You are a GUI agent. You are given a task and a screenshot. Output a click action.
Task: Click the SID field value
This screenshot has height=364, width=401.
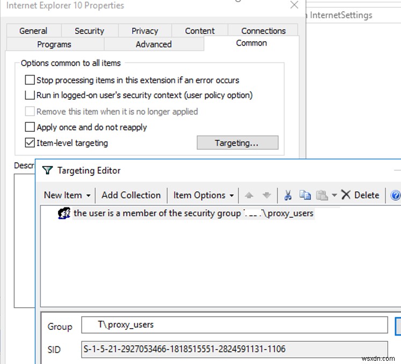[x=235, y=349]
